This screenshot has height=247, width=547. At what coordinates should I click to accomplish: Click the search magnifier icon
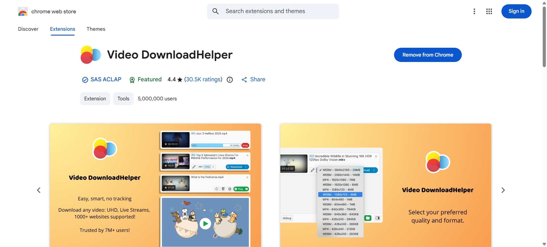point(216,11)
